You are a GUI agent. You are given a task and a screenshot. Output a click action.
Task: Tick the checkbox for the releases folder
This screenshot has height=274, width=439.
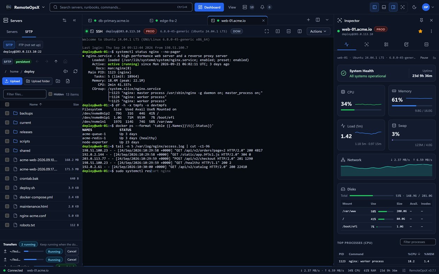point(7,132)
